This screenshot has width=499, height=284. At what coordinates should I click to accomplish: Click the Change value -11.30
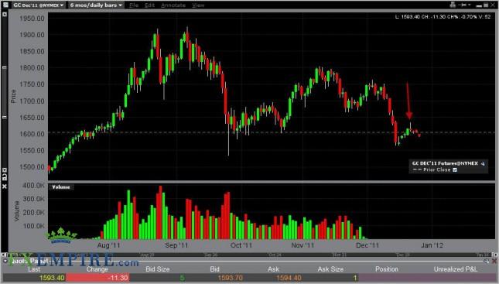coord(118,278)
